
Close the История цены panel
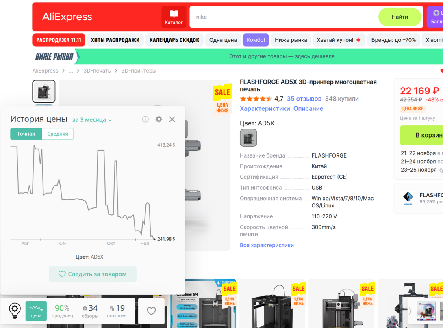coord(172,119)
